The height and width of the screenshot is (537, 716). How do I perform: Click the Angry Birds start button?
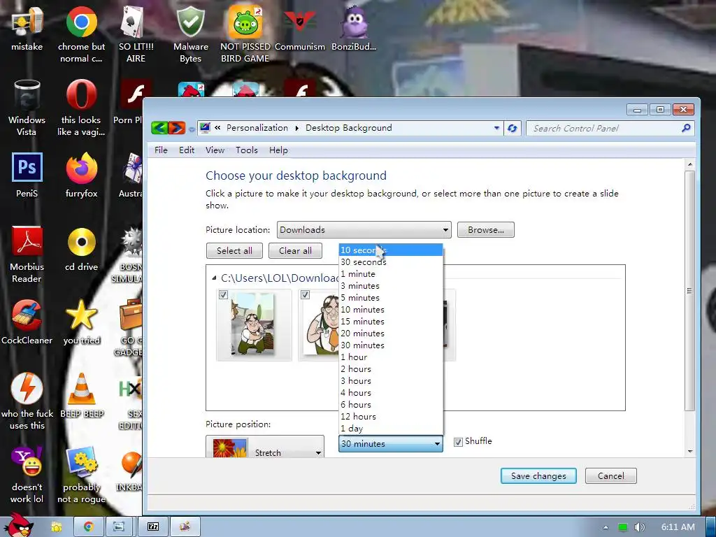18,525
